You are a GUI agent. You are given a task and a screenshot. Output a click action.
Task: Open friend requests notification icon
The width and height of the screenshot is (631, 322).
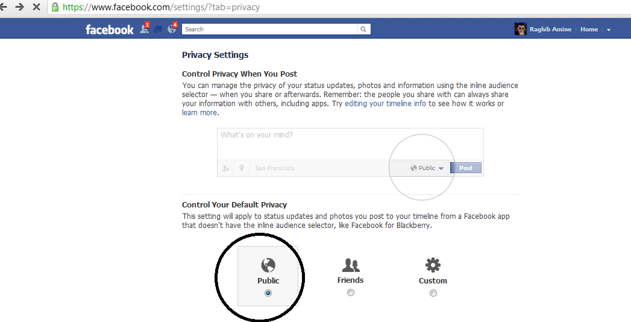(144, 29)
